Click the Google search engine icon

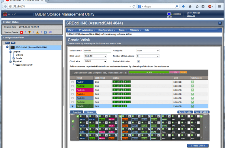pos(140,6)
